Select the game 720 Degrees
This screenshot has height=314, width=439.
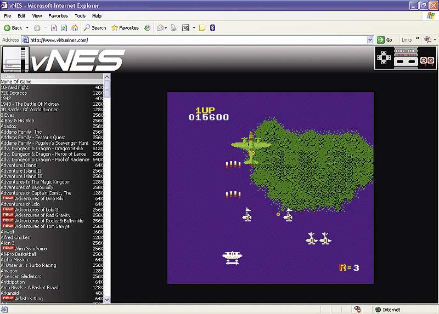[x=52, y=93]
